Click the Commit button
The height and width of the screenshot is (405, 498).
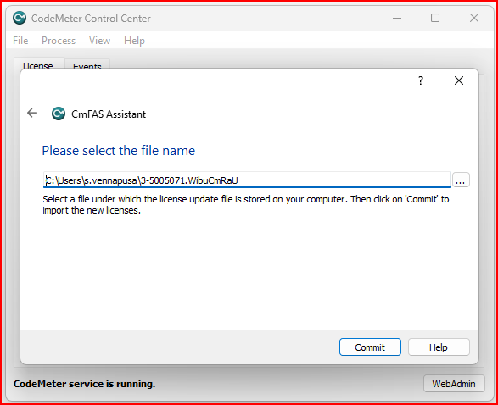click(370, 347)
